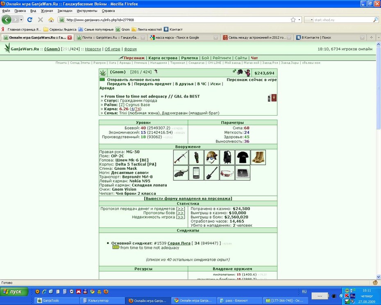
Task: Open the Рейтинги page
Action: pos(222,58)
